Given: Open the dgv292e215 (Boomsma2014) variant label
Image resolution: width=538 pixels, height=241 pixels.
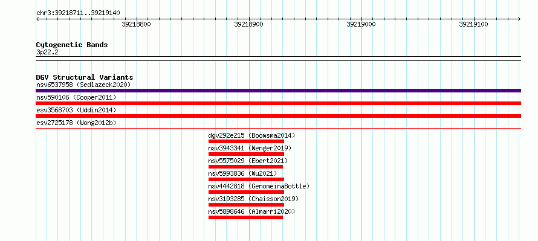Looking at the screenshot, I should 251,135.
